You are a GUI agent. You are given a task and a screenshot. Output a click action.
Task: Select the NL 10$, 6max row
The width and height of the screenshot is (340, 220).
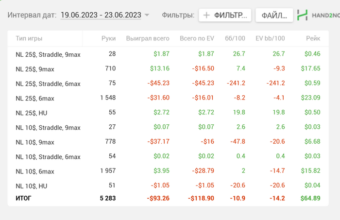pos(35,171)
